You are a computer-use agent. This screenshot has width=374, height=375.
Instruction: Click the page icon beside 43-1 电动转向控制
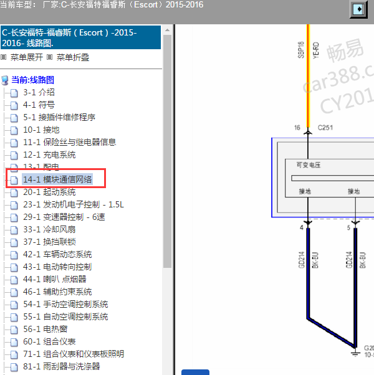tap(14, 267)
